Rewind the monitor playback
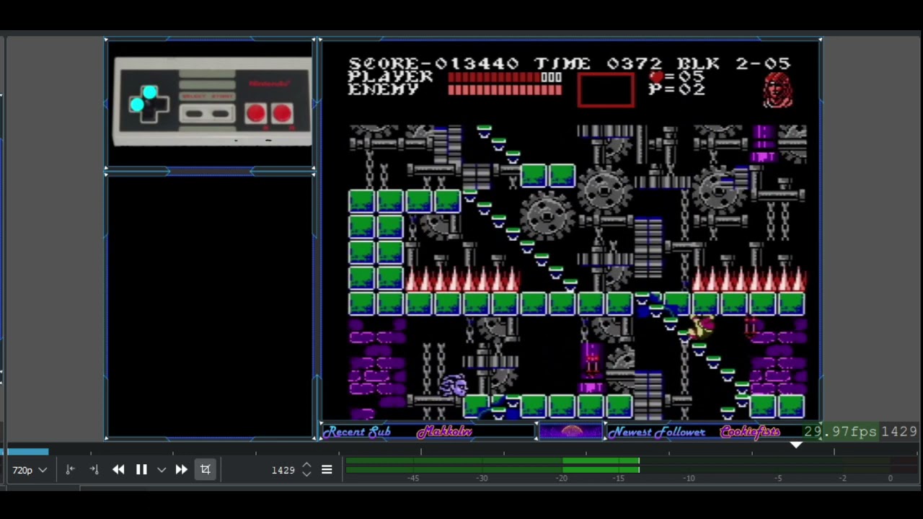 coord(118,470)
